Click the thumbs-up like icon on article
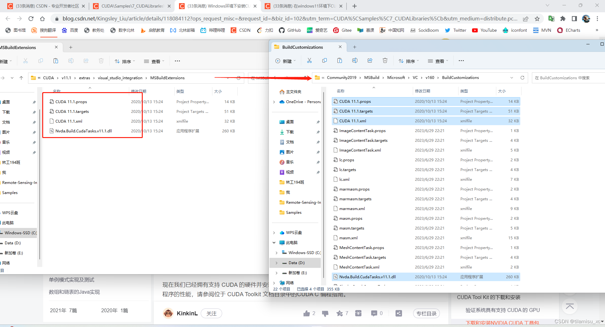Screen dimensions: 605x327 307,313
